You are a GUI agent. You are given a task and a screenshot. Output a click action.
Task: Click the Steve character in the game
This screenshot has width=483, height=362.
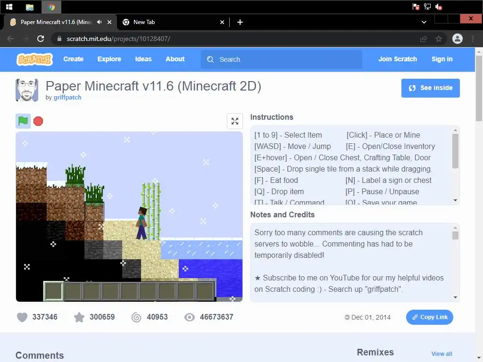pyautogui.click(x=142, y=223)
